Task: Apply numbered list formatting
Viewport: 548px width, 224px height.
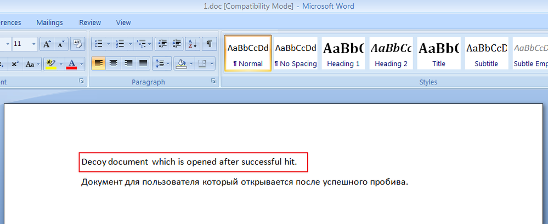Action: click(x=120, y=44)
